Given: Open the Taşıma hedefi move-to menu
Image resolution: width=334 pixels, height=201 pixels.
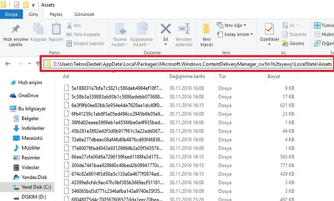Looking at the screenshot, I should (120, 35).
